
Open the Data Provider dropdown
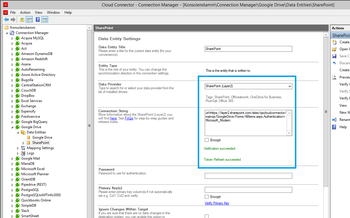[289, 86]
